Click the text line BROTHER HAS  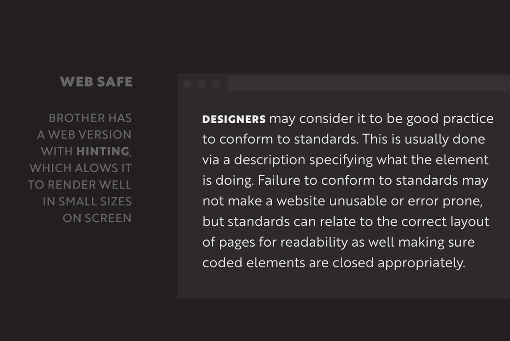click(90, 118)
